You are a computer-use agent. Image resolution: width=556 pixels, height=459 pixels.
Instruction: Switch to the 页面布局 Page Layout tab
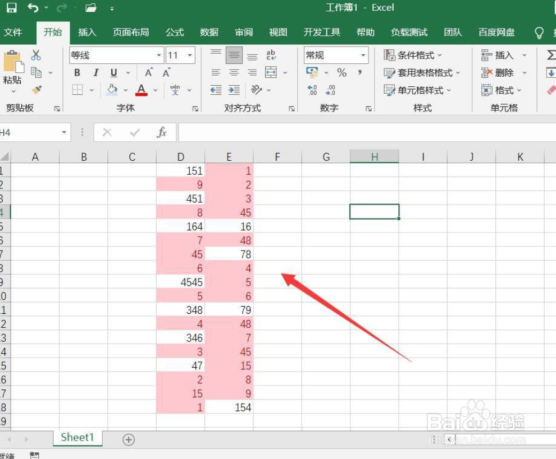131,32
